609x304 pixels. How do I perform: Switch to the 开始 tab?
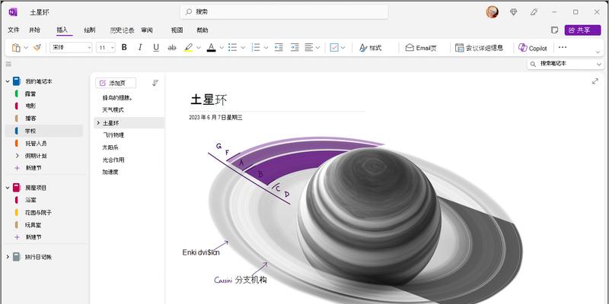tap(34, 30)
